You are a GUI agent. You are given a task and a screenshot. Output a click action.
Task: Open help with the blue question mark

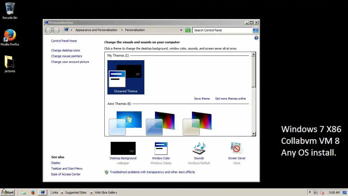coord(256,38)
